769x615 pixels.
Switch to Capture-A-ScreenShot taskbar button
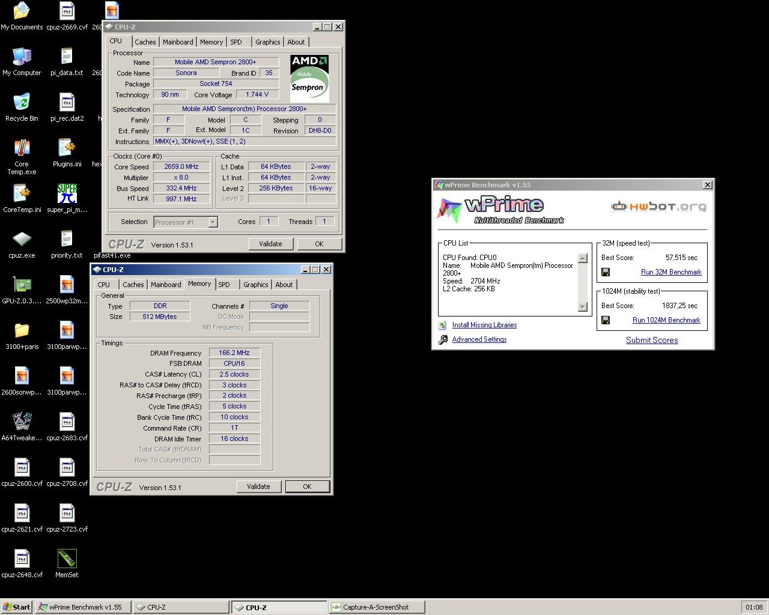pos(377,607)
